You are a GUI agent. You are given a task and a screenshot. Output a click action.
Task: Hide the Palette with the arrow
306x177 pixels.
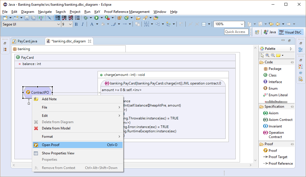tap(291, 49)
